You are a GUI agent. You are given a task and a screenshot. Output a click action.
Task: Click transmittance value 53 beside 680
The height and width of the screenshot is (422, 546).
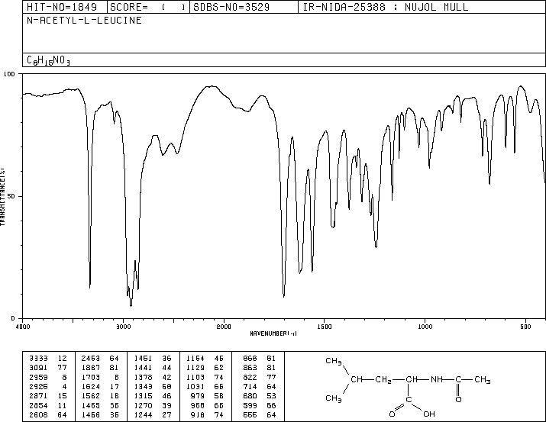(x=272, y=396)
